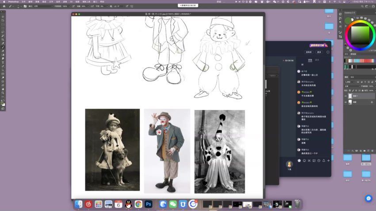This screenshot has width=376, height=211.
Task: Open the brush settings panel icon
Action: point(25,6)
